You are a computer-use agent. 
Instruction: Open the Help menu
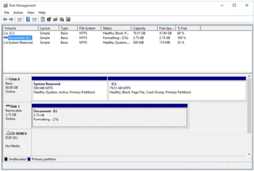pyautogui.click(x=42, y=12)
